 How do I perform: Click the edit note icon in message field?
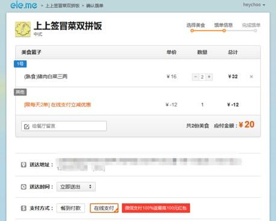pos(27,126)
